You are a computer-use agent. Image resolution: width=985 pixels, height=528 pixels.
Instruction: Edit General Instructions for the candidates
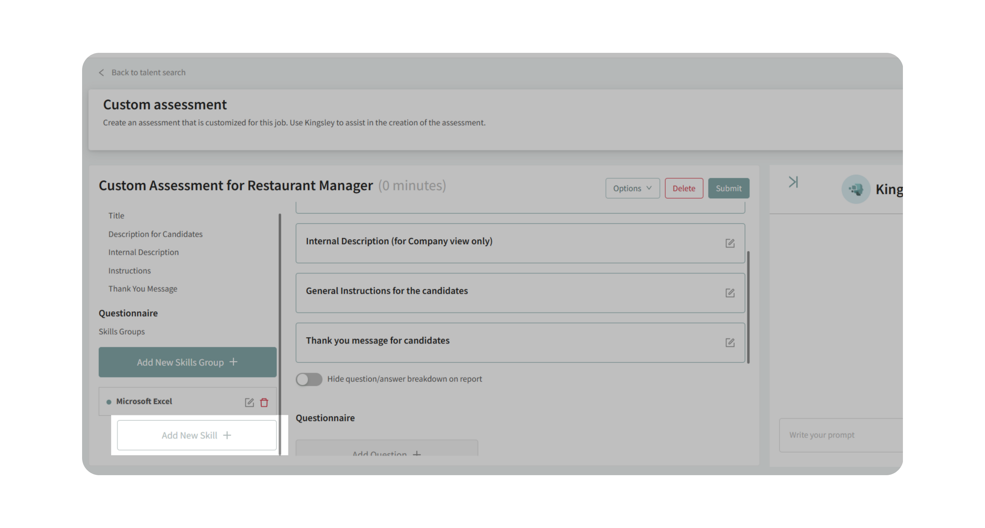pos(730,293)
